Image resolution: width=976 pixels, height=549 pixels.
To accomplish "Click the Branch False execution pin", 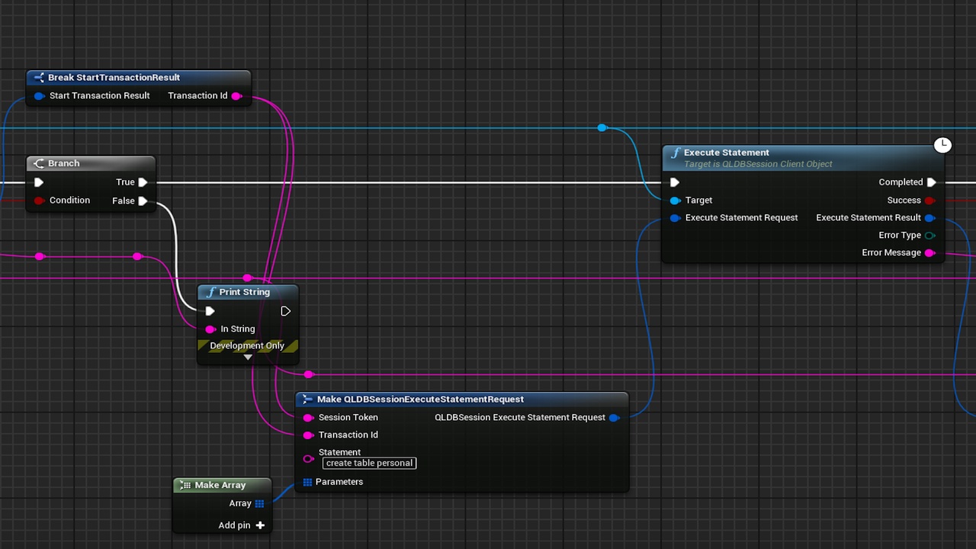I will pyautogui.click(x=143, y=201).
